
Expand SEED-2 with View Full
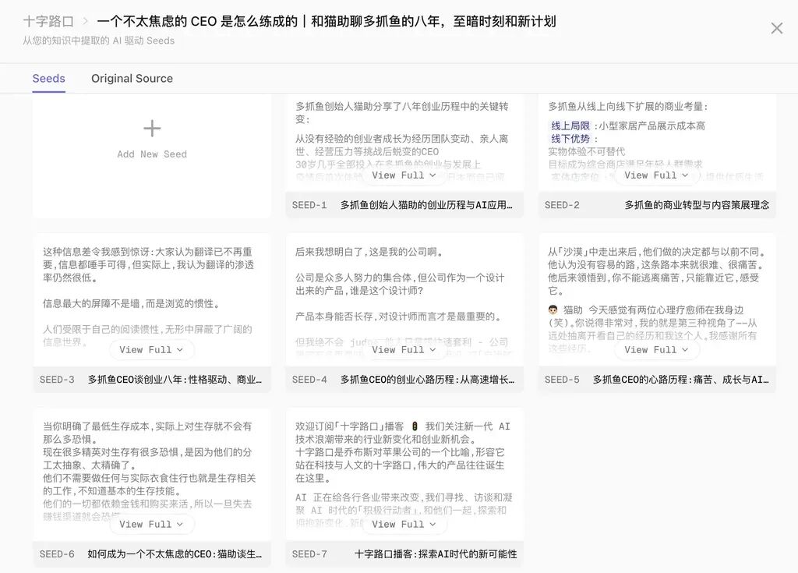coord(656,175)
